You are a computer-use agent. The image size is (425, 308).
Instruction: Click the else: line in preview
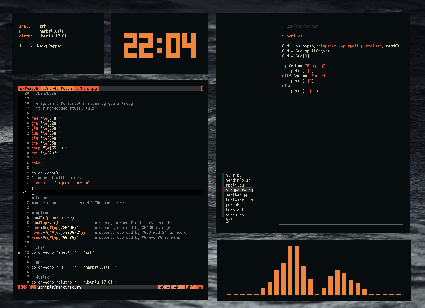coord(287,86)
